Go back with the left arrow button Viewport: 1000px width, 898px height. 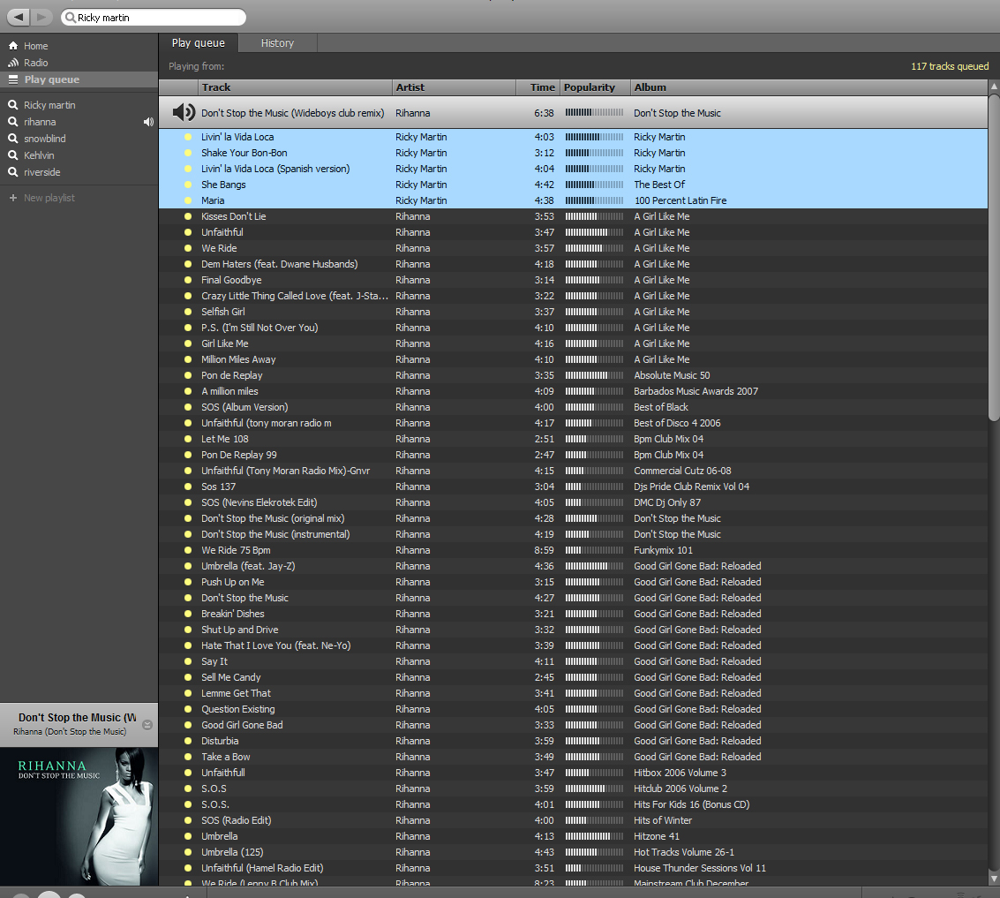[19, 17]
